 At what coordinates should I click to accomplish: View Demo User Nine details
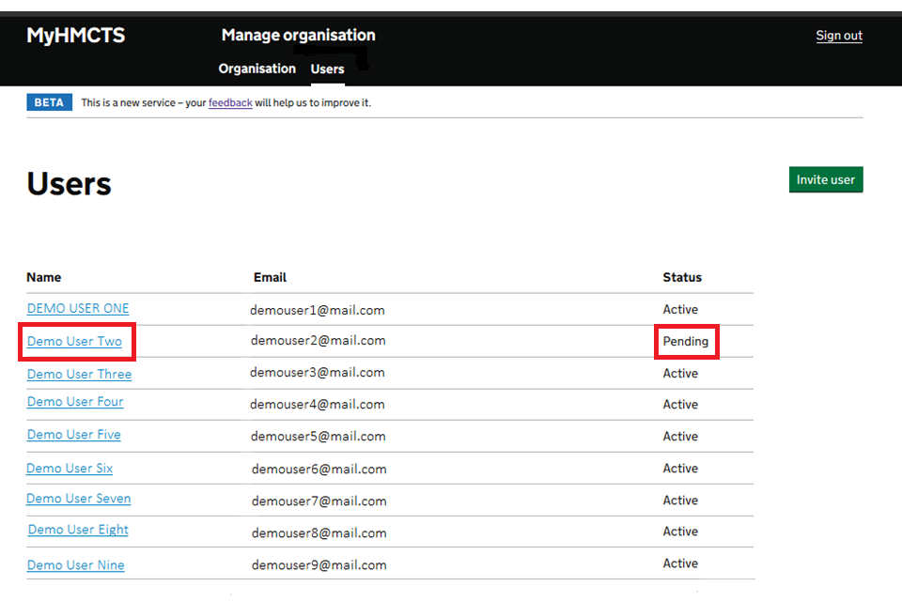point(75,564)
